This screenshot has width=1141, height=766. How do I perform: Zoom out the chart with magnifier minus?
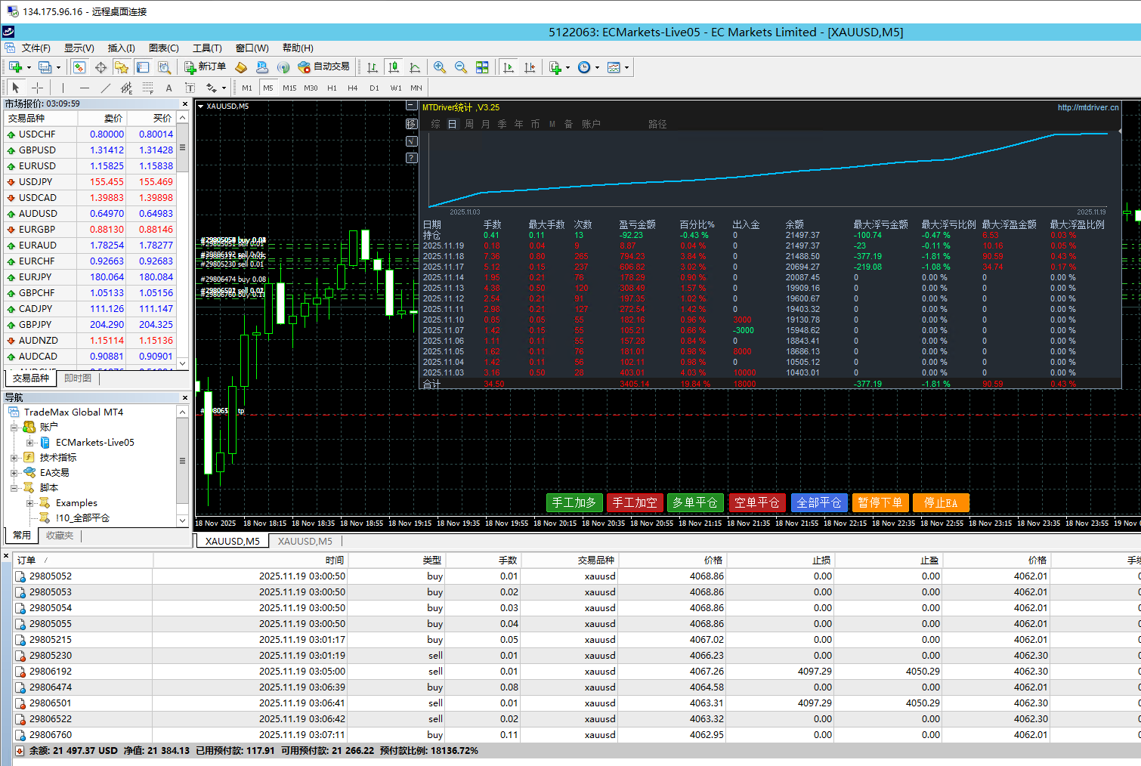(460, 67)
